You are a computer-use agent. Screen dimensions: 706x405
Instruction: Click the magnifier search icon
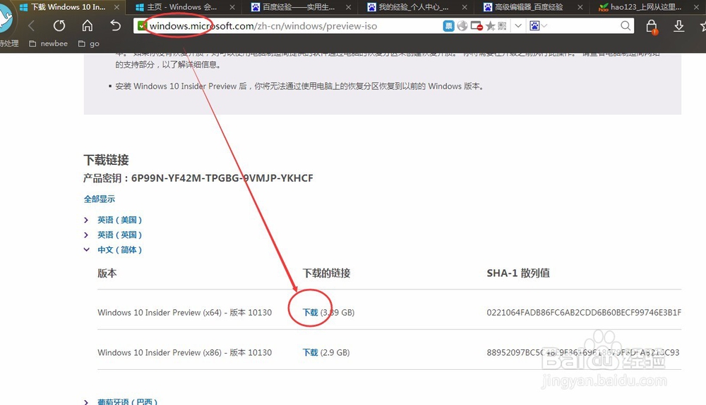(x=626, y=26)
